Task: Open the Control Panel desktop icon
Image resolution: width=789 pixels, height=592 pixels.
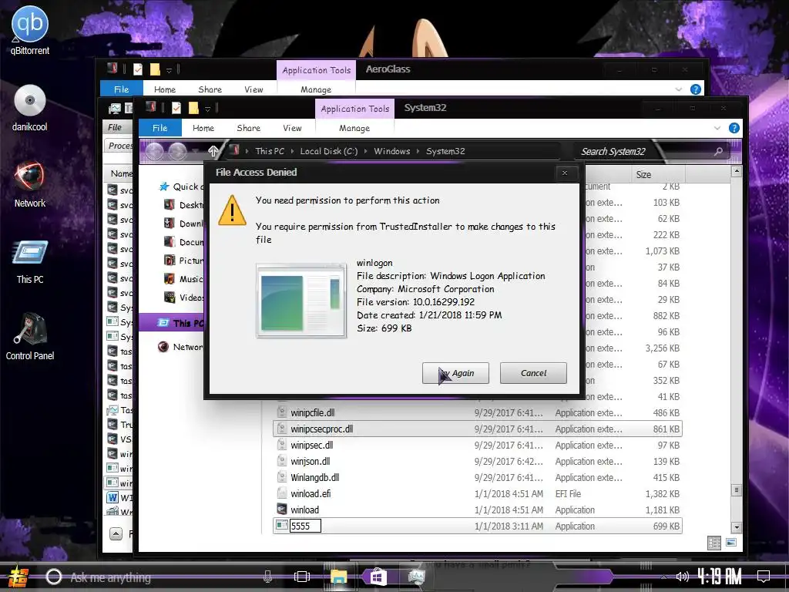Action: click(30, 336)
